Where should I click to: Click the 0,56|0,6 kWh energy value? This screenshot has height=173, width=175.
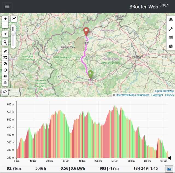[x=73, y=168]
